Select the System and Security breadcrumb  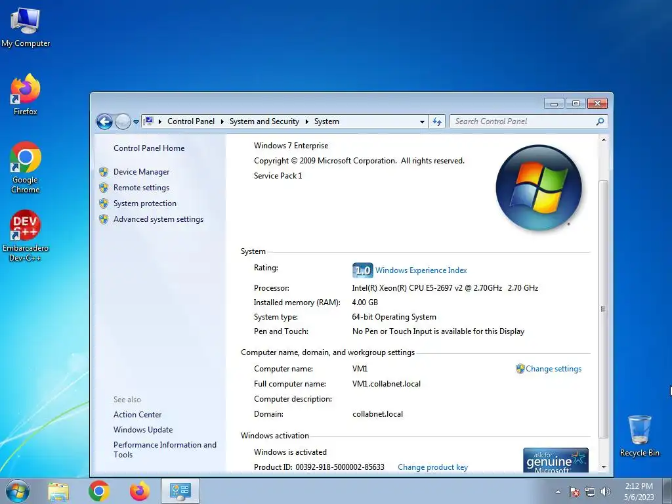point(264,121)
